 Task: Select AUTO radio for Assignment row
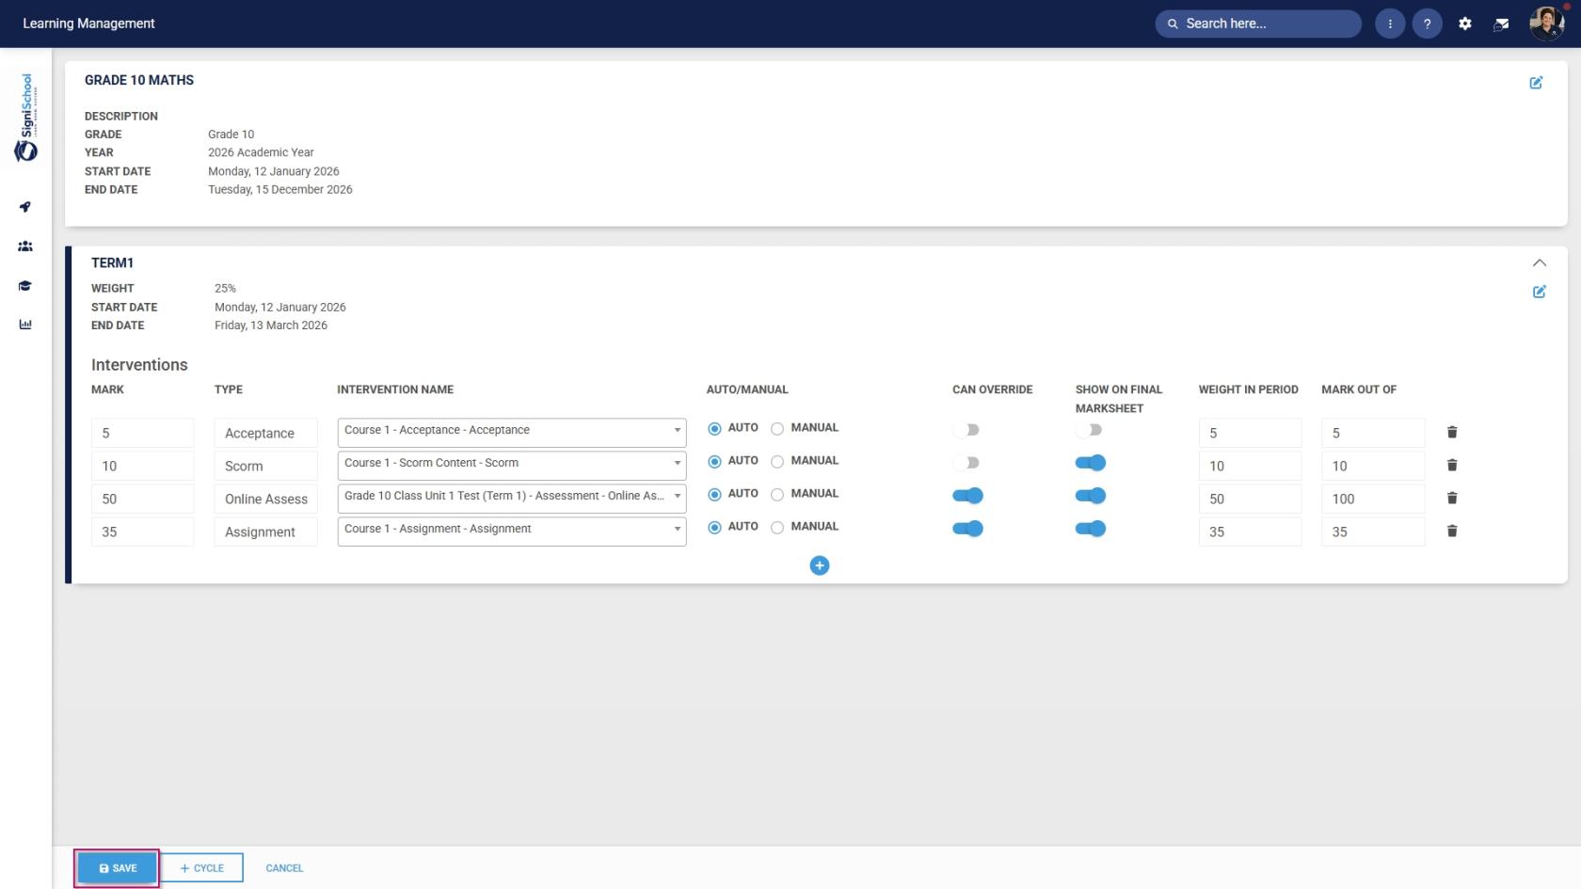(x=714, y=528)
